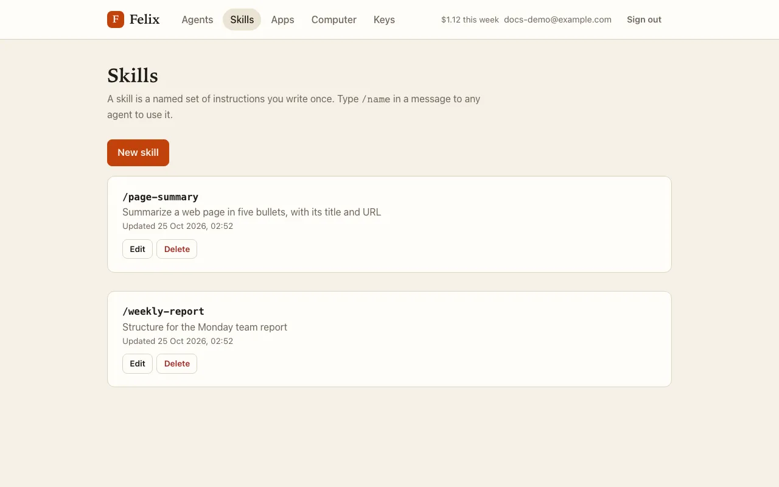The width and height of the screenshot is (779, 487).
Task: Click the orange Felix F logo icon
Action: (x=116, y=19)
